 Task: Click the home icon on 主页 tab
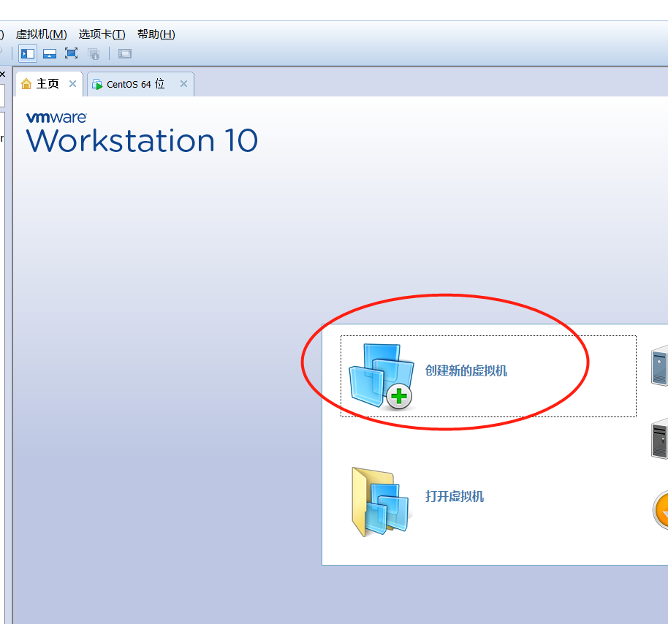coord(26,84)
